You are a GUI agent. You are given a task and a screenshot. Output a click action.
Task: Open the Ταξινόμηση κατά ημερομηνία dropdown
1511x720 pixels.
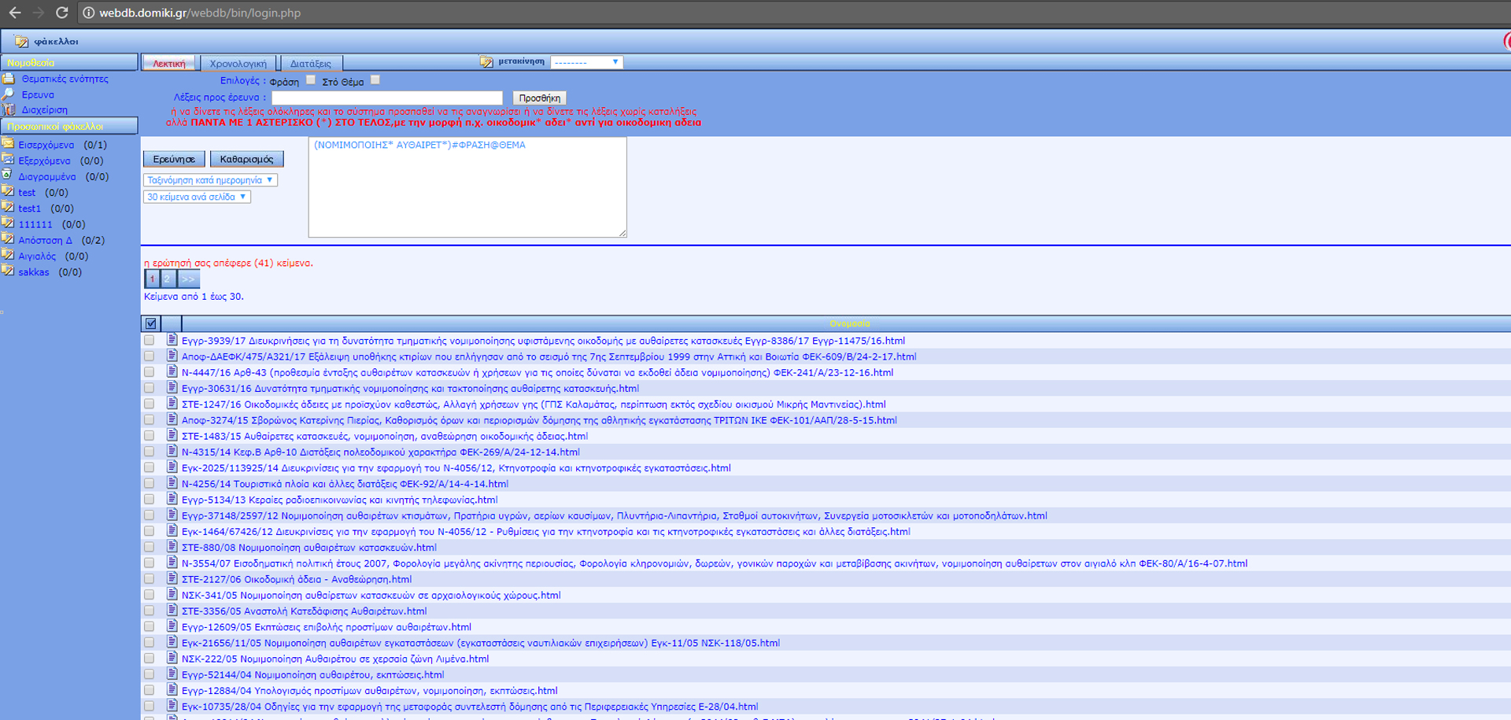(210, 180)
